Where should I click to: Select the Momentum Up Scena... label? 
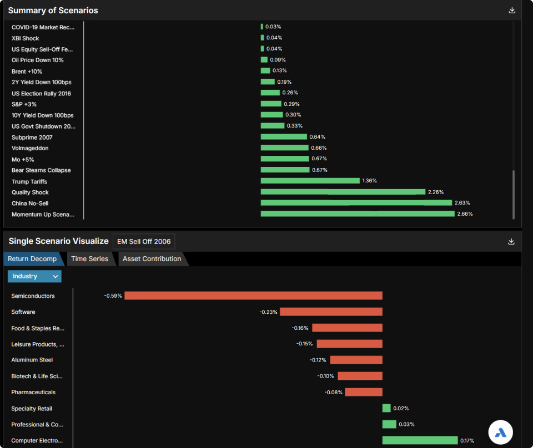[43, 215]
